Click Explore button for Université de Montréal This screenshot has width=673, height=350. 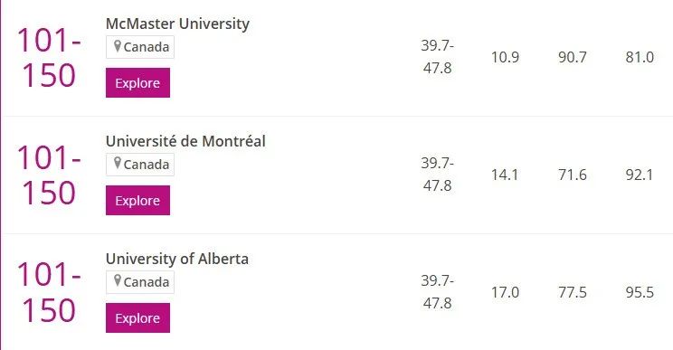[x=137, y=200]
